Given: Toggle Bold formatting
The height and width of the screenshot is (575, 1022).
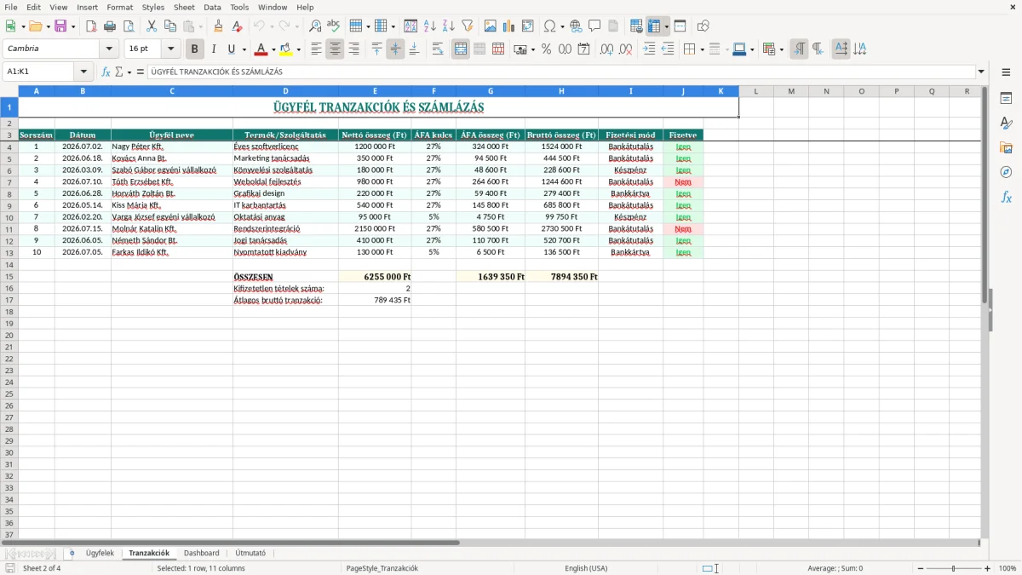Looking at the screenshot, I should click(195, 49).
